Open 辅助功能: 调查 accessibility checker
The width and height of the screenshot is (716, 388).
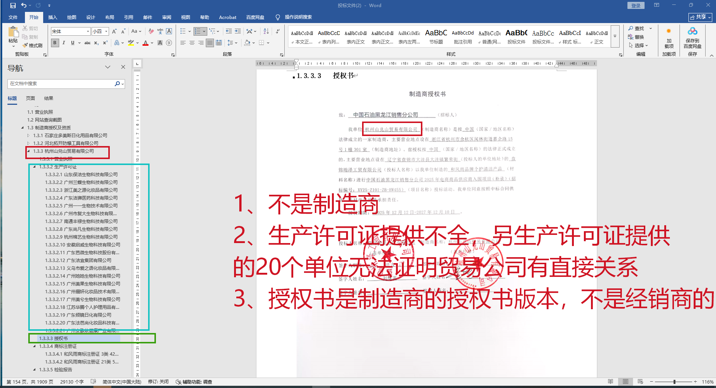[x=194, y=382]
